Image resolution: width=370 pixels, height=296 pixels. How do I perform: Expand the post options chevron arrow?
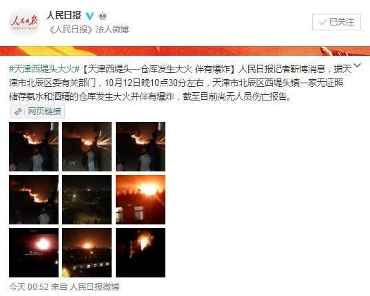coord(358,65)
